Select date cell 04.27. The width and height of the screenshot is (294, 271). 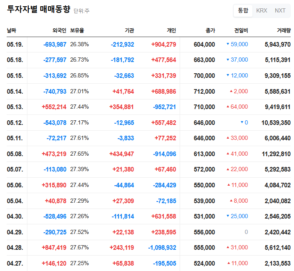pos(15,264)
